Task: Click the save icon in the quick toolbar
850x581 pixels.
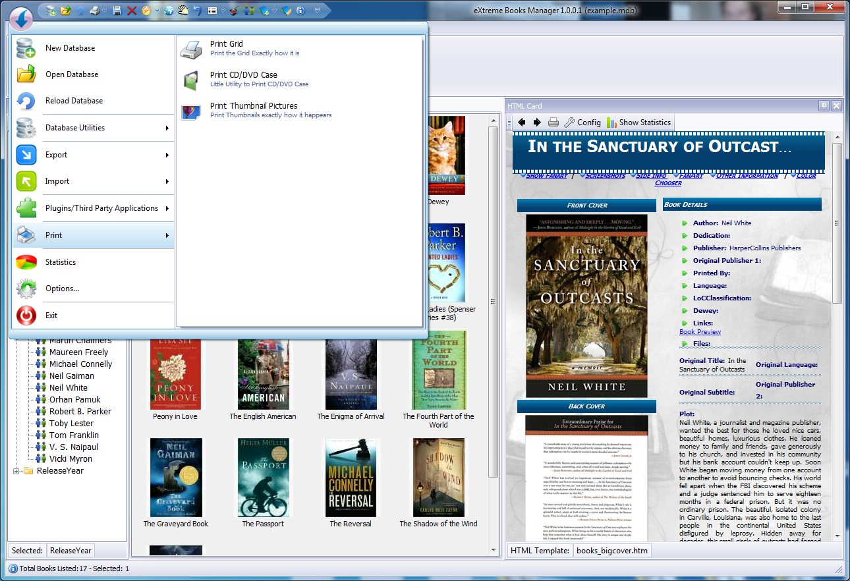Action: (x=117, y=11)
